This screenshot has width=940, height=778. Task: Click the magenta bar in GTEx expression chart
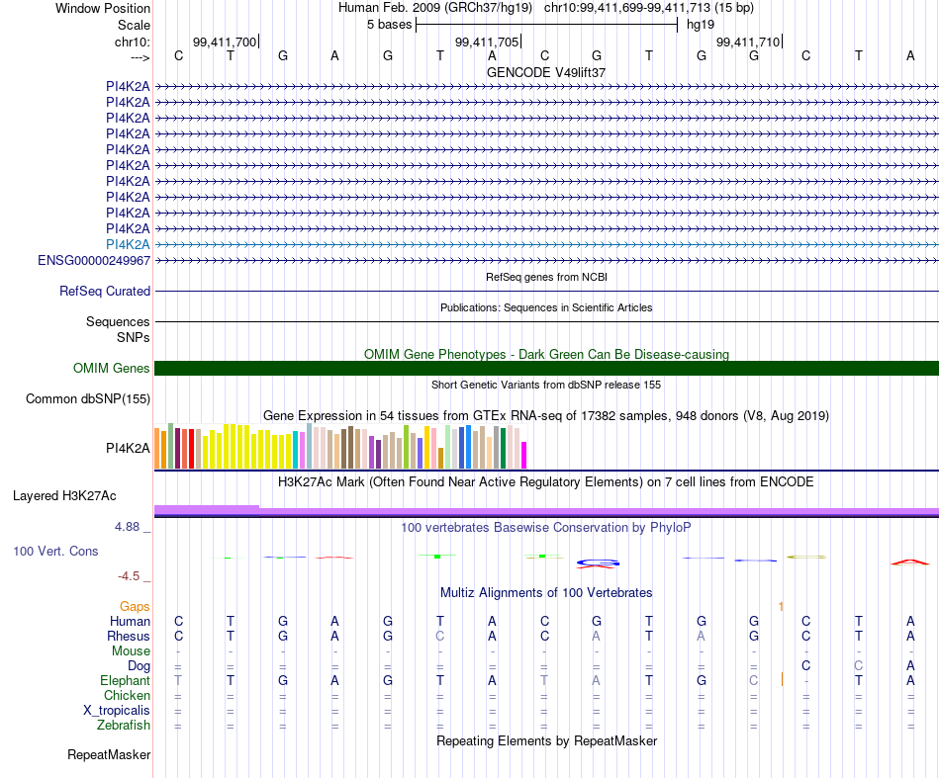tap(524, 455)
